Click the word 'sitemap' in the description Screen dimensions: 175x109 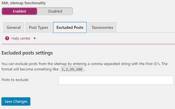pyautogui.click(x=60, y=64)
